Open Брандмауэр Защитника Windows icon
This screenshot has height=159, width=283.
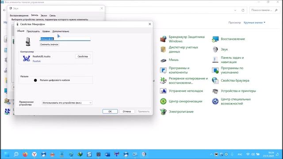click(163, 39)
